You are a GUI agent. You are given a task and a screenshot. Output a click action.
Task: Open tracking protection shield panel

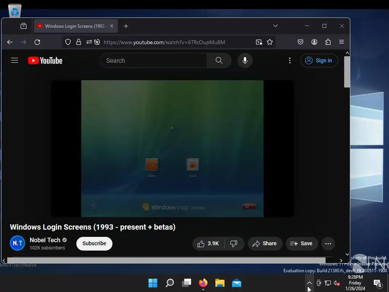(x=68, y=42)
